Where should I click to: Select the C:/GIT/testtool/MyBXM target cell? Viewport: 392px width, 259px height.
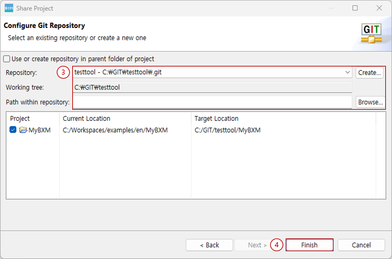[228, 130]
